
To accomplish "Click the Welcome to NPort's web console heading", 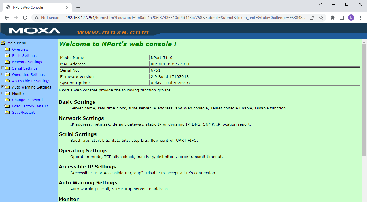I will (x=118, y=44).
